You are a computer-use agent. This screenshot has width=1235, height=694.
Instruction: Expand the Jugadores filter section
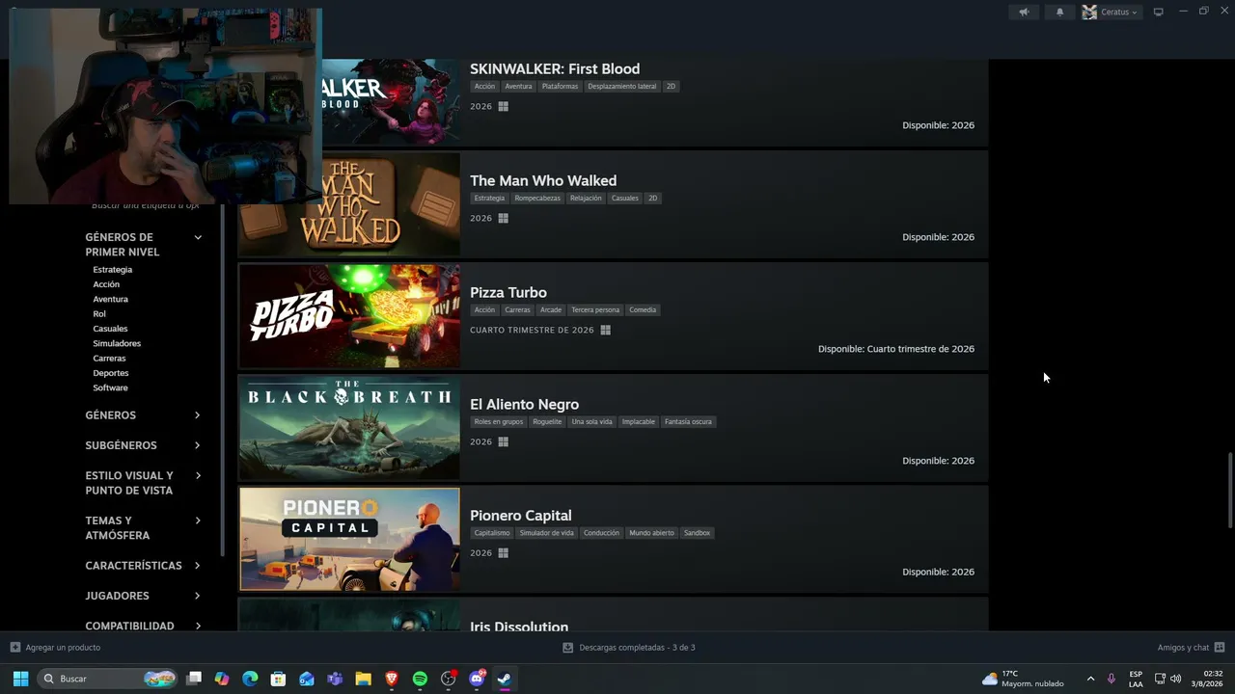click(x=143, y=596)
